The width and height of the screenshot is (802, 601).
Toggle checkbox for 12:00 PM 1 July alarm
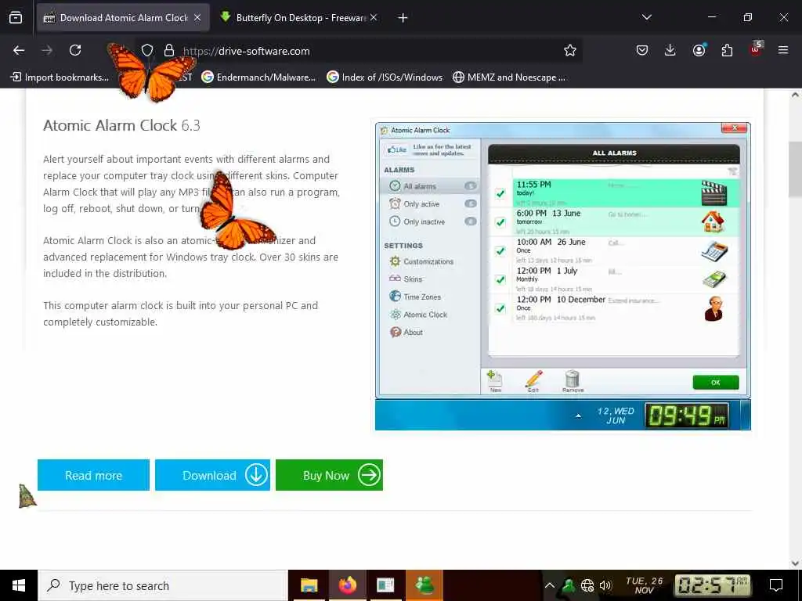click(500, 279)
